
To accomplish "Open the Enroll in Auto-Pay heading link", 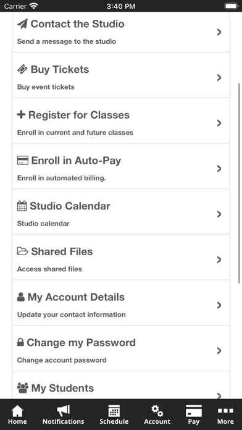I will [76, 161].
